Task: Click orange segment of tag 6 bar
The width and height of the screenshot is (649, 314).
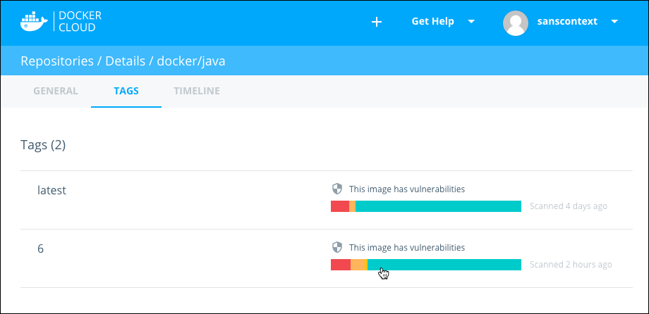Action: [359, 265]
